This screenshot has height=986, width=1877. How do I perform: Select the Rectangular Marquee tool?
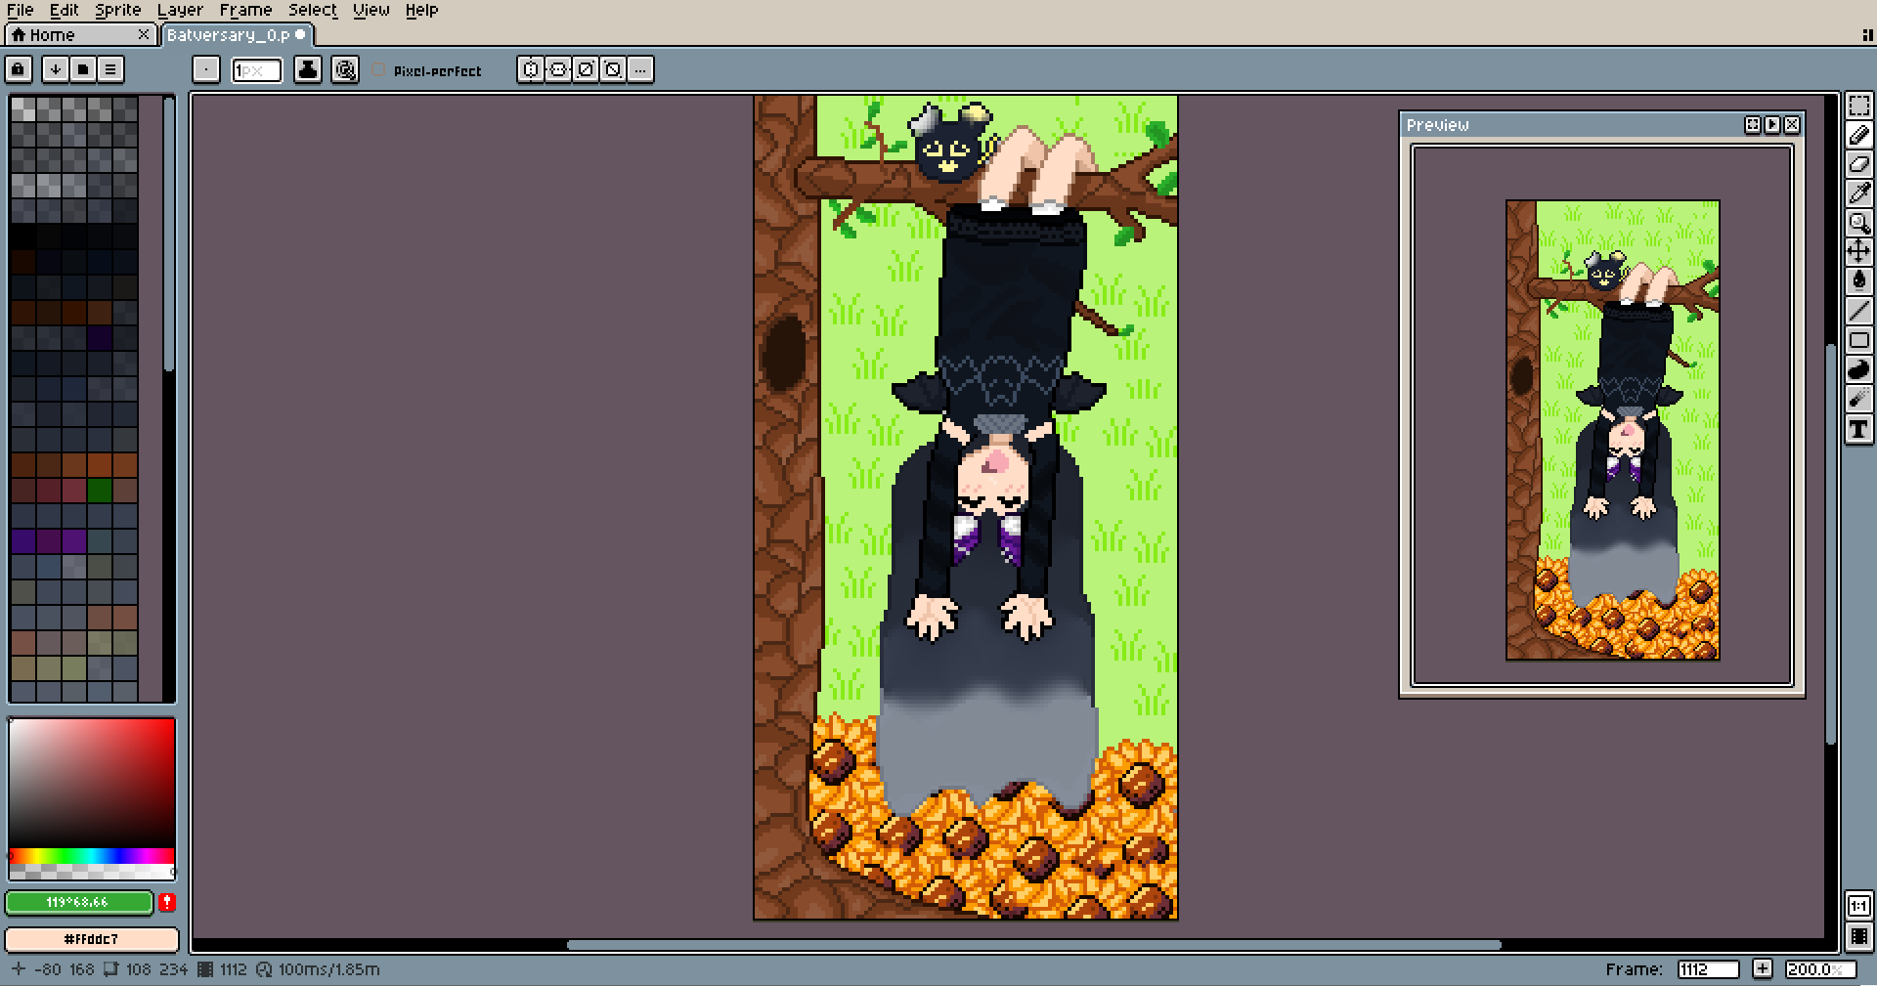1858,106
